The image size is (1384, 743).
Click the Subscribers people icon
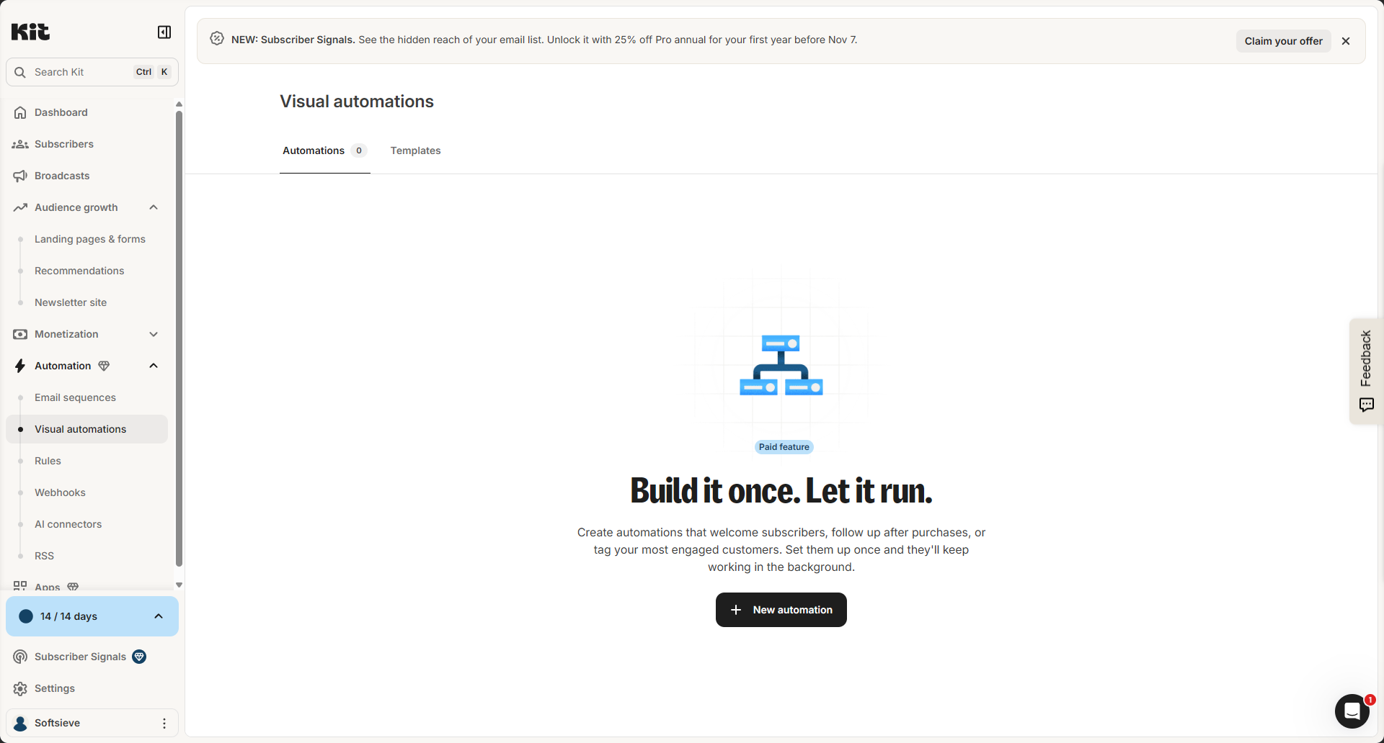tap(20, 144)
